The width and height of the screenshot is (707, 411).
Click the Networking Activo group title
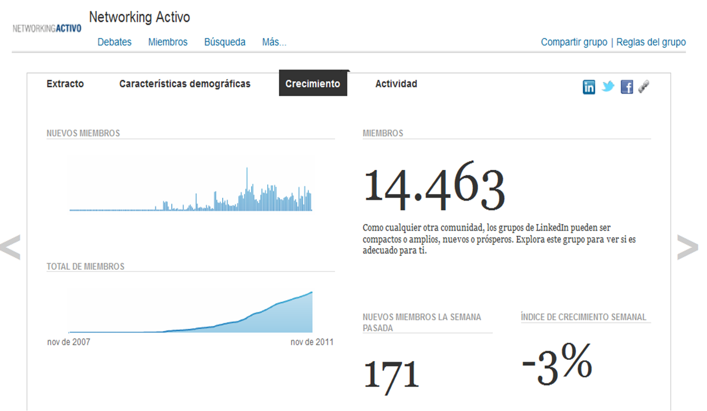[x=139, y=17]
